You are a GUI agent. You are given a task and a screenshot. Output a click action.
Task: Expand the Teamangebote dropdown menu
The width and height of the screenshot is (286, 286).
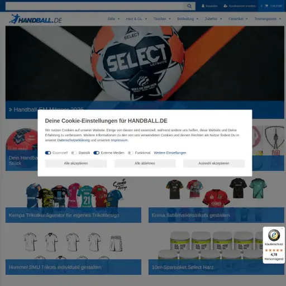point(268,19)
